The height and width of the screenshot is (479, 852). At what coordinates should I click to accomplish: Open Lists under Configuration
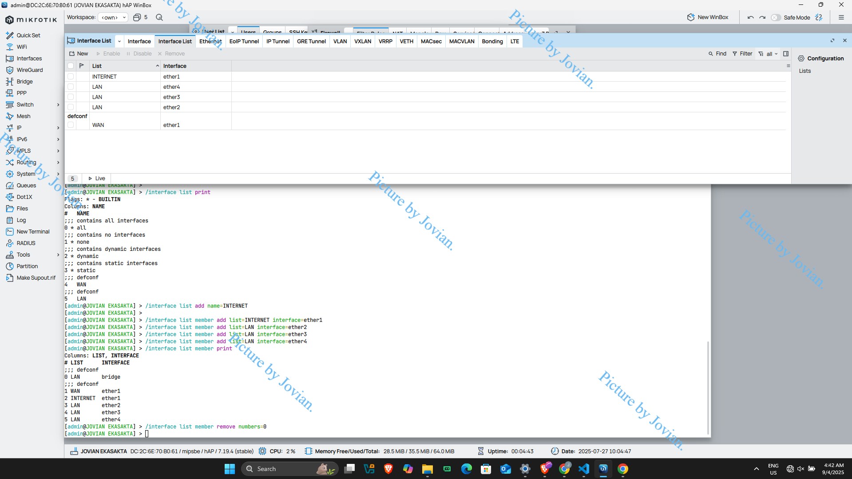tap(804, 71)
